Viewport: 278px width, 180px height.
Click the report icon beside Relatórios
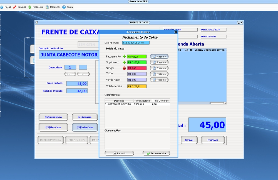pos(47,7)
